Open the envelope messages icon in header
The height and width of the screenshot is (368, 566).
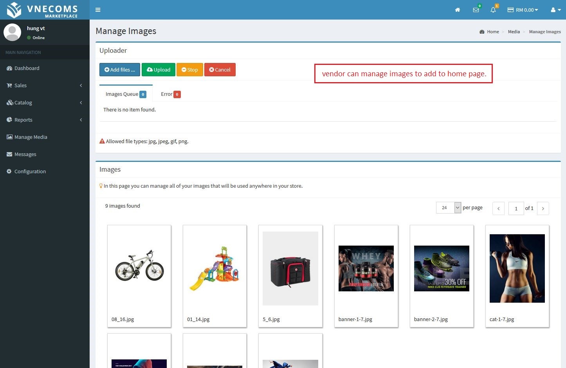click(x=476, y=10)
